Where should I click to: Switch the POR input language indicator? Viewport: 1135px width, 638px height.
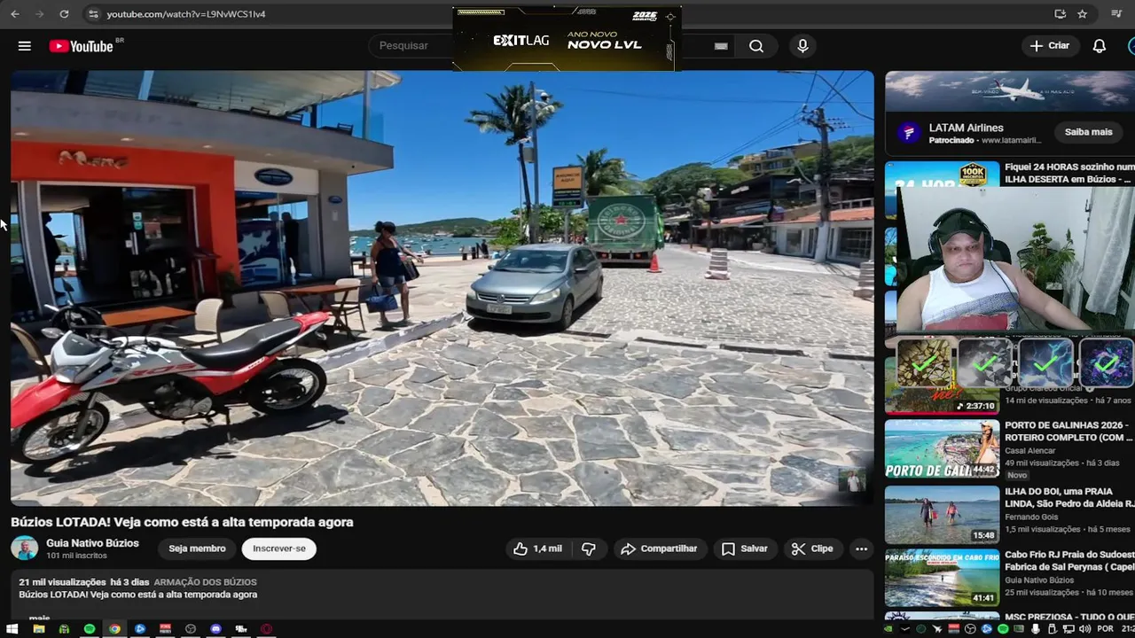pyautogui.click(x=1105, y=629)
